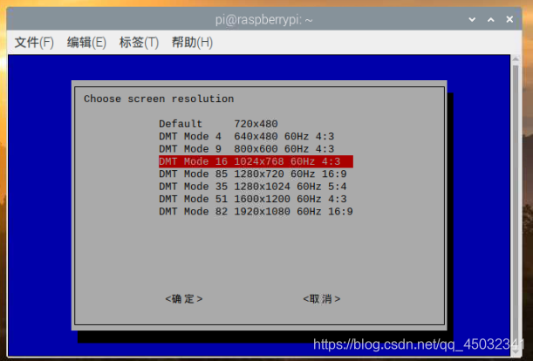Cancel with the <取消> button

(322, 299)
